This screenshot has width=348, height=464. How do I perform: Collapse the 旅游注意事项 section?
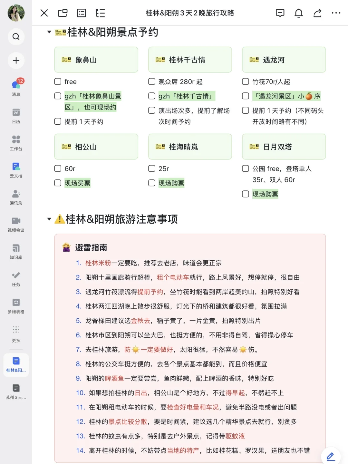49,219
